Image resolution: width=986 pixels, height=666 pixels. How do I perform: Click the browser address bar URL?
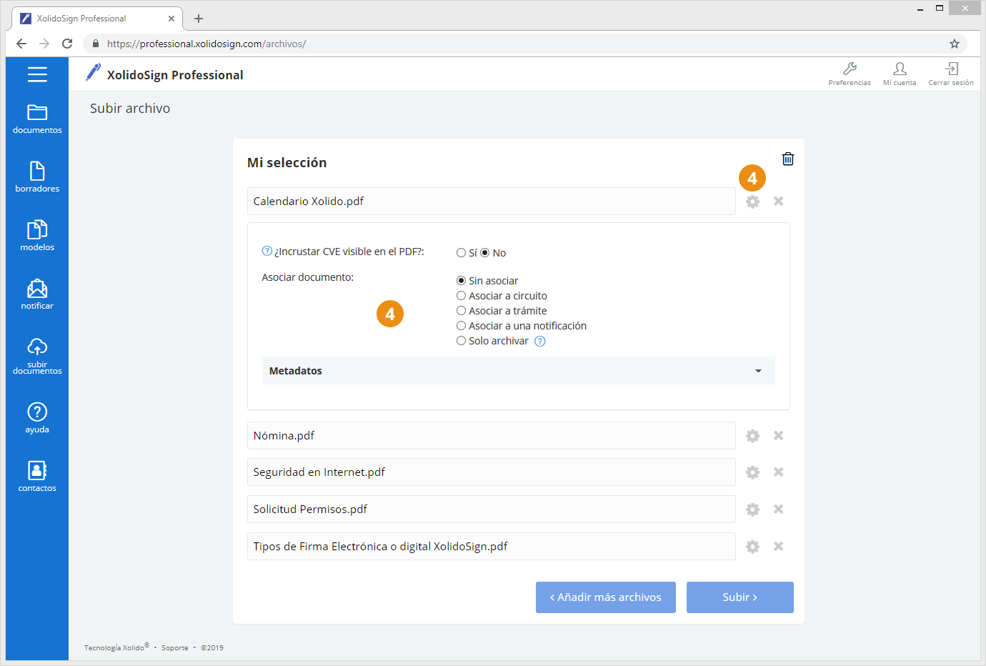[x=206, y=44]
